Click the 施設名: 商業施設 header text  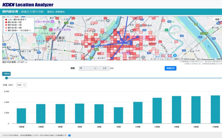click(x=56, y=12)
